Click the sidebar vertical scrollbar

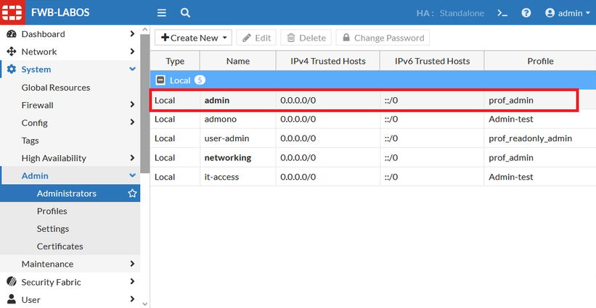[144, 101]
